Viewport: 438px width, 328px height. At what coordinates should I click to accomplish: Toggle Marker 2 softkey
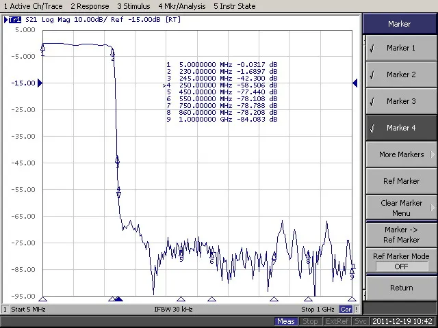[401, 74]
